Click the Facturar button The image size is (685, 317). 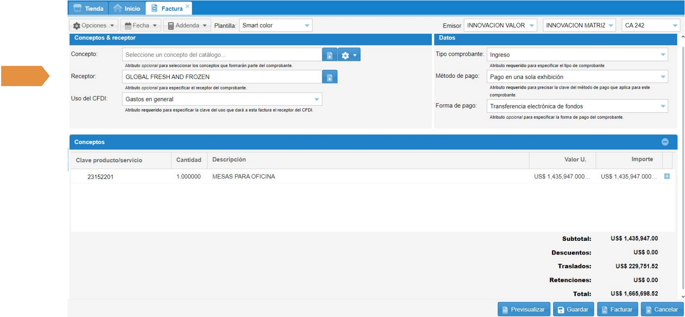[x=617, y=310]
